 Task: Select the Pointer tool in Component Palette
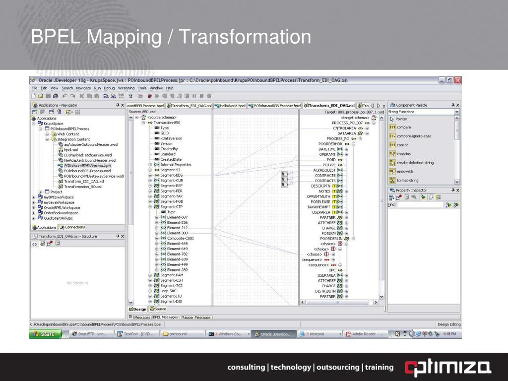point(398,119)
